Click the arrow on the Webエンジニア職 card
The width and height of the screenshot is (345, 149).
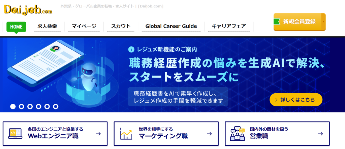tap(98, 134)
